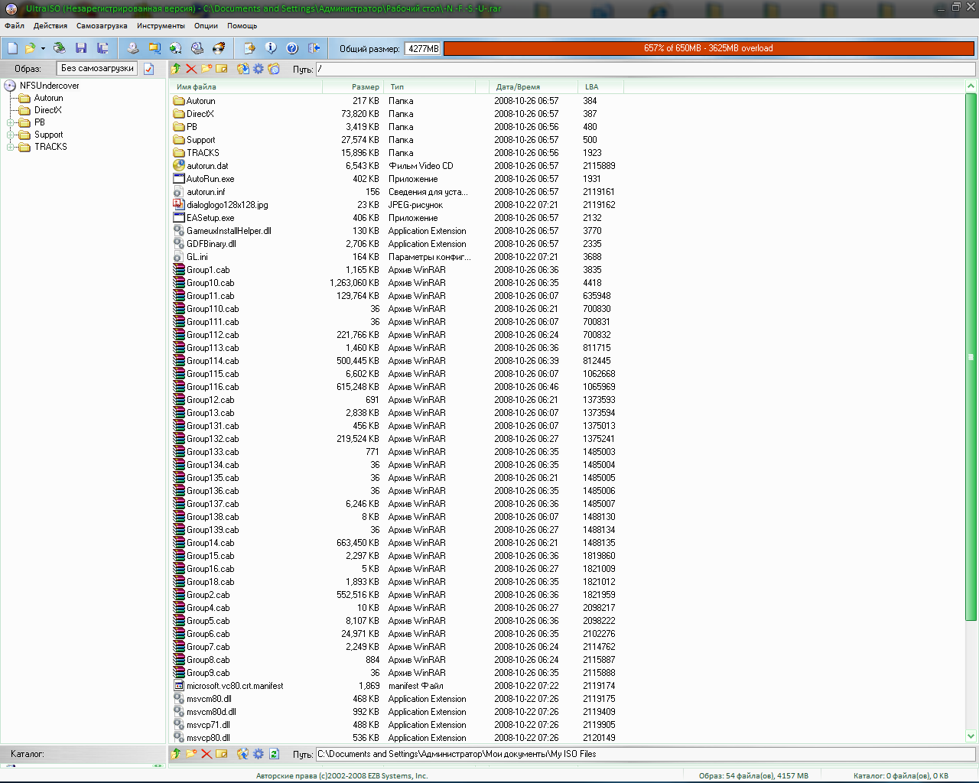Expand the TRACKS folder in the tree
The width and height of the screenshot is (979, 783).
[x=11, y=147]
